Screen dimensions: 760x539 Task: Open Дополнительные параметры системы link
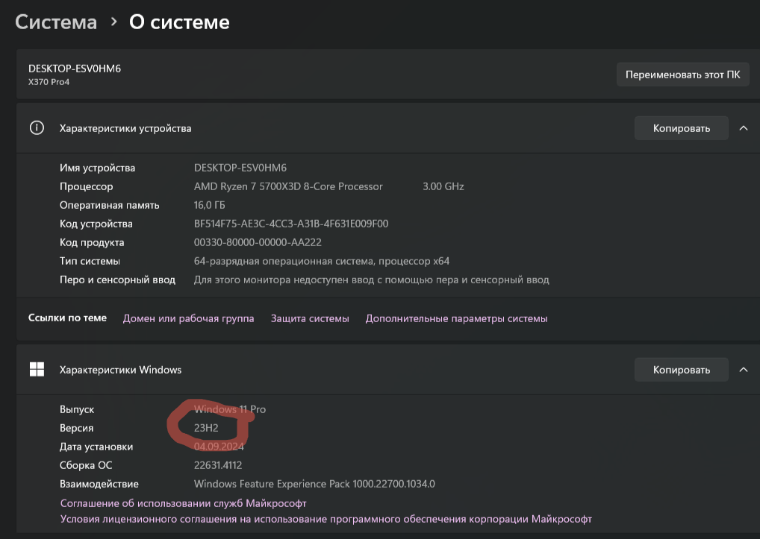456,318
